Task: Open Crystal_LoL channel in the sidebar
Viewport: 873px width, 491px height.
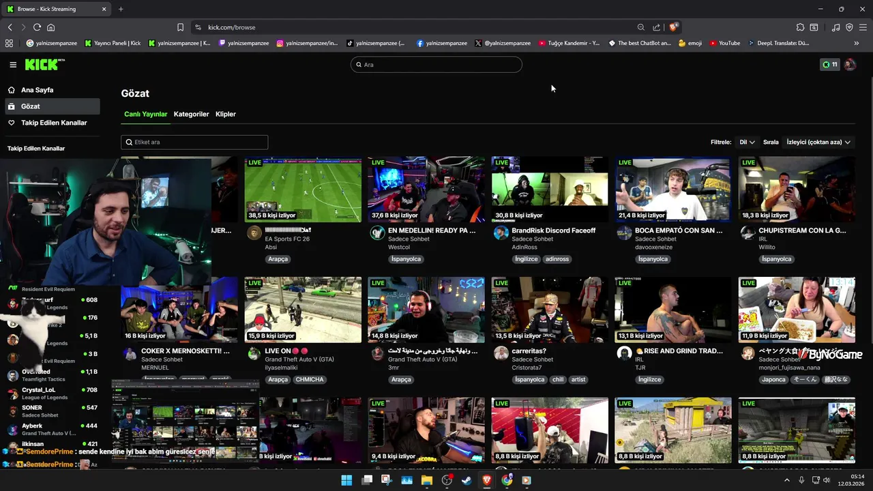Action: [x=53, y=393]
